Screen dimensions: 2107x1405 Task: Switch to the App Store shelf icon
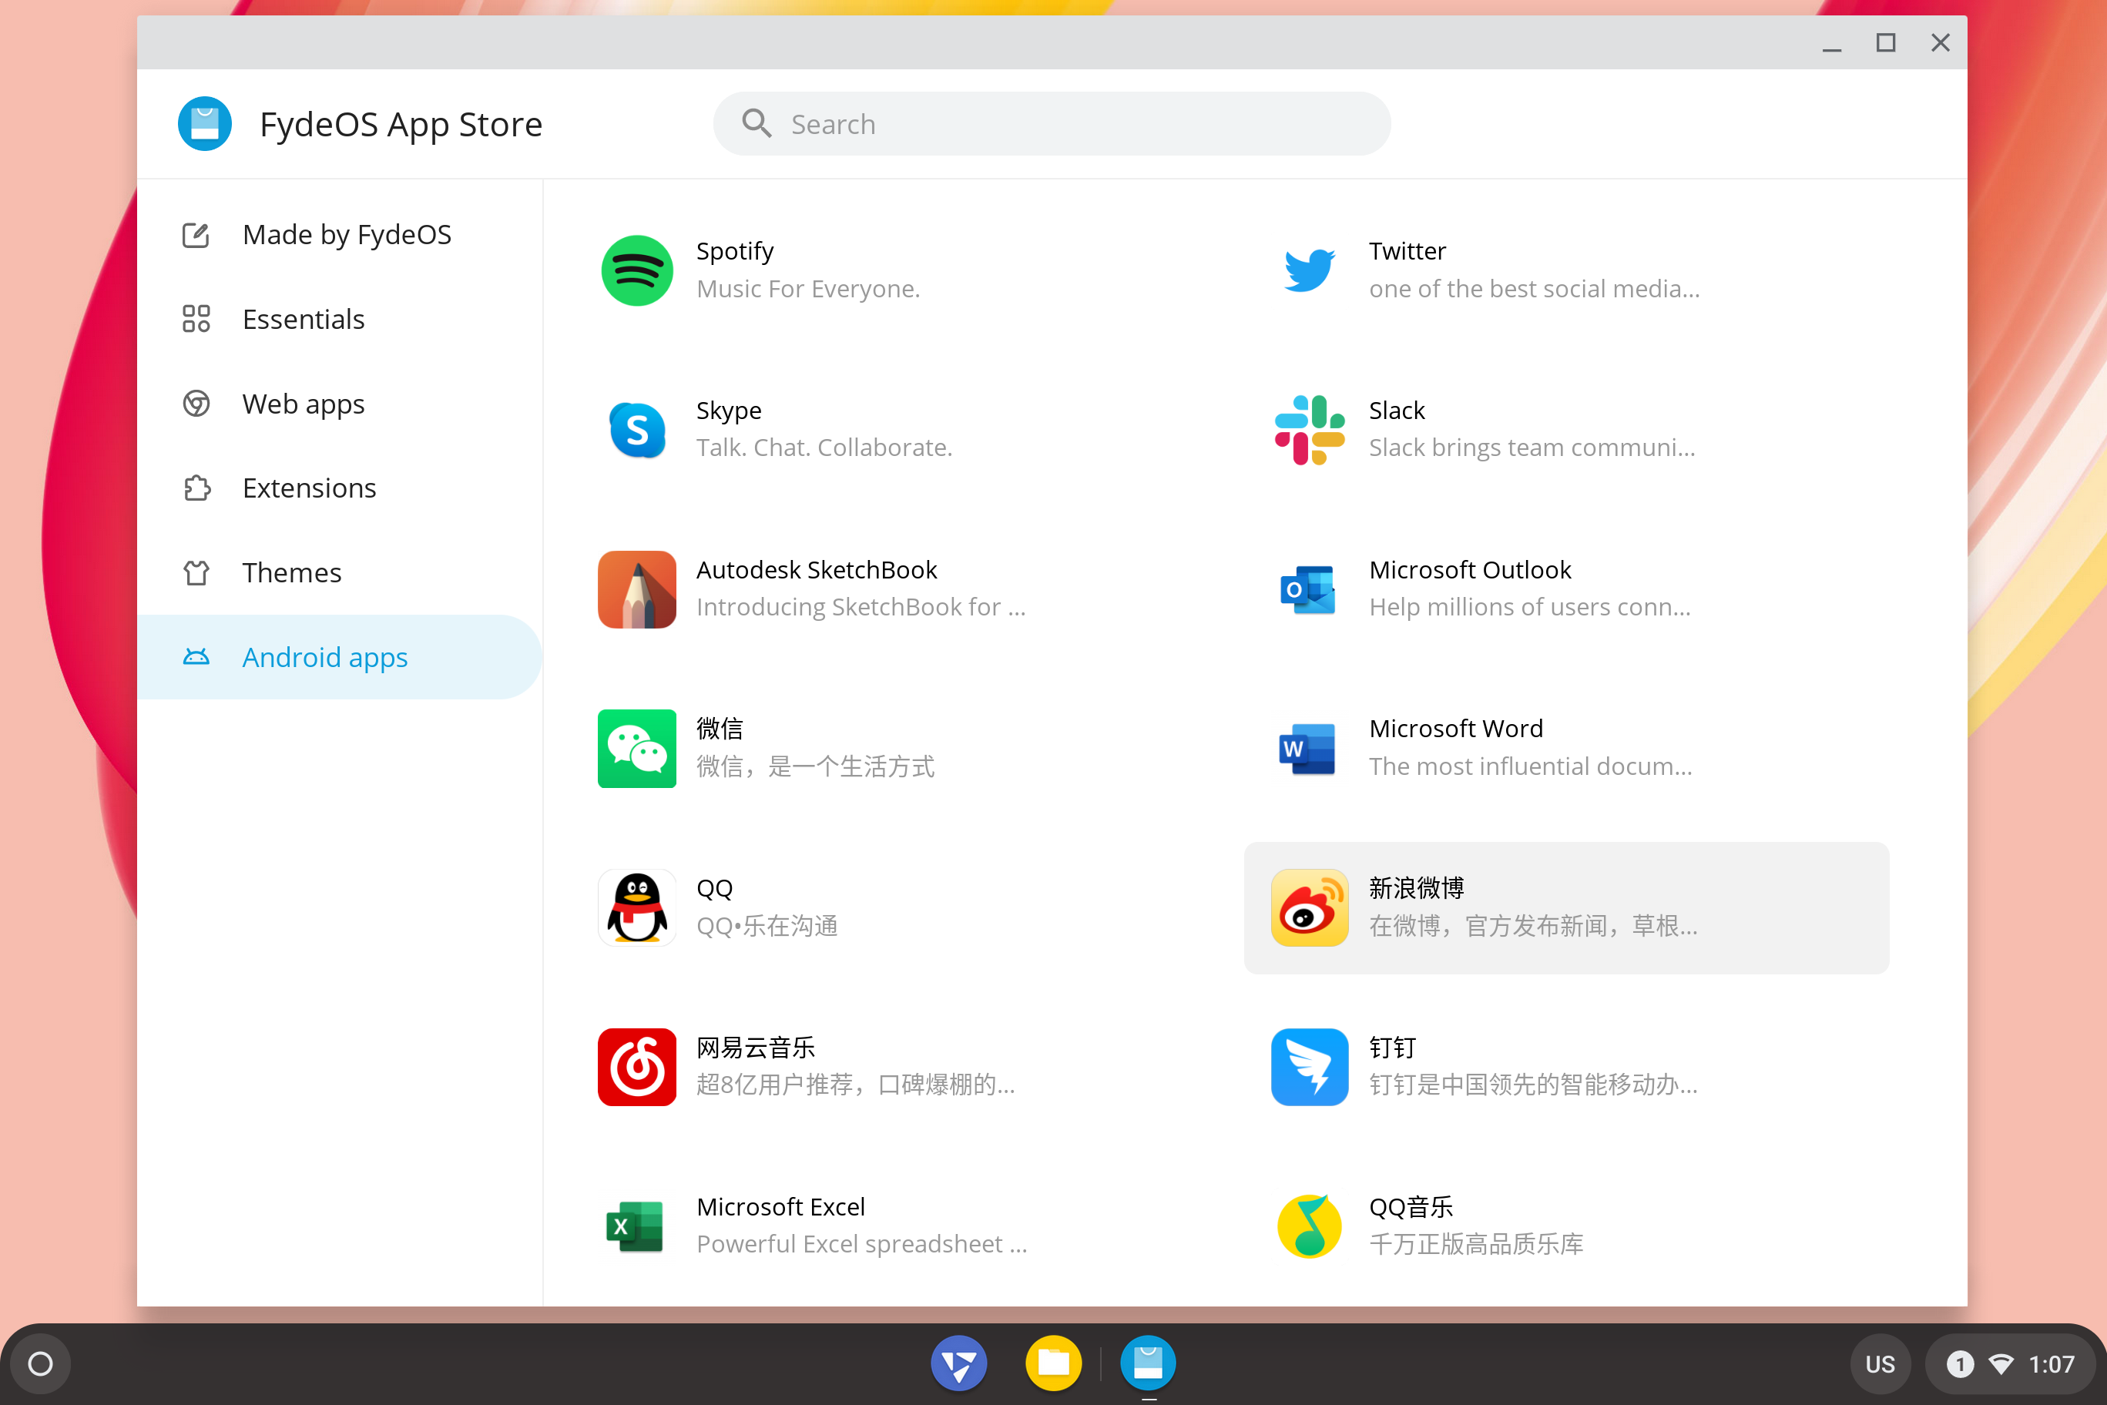[1148, 1363]
